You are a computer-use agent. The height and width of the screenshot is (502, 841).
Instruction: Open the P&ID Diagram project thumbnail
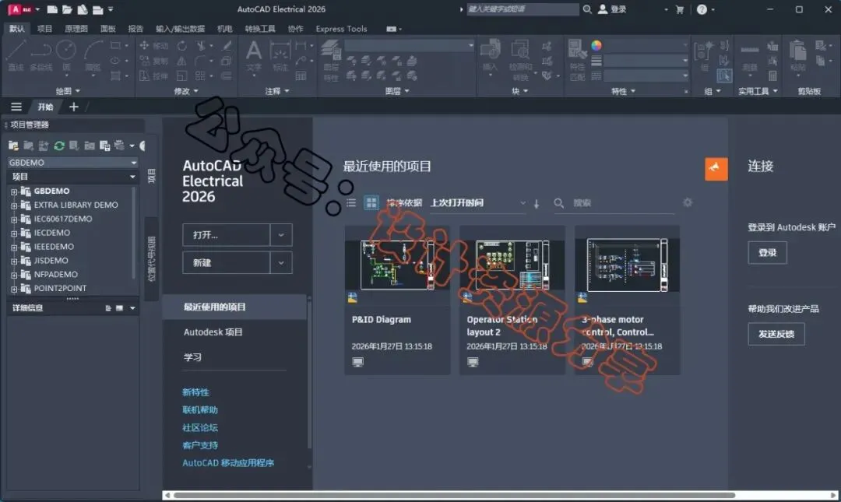397,265
